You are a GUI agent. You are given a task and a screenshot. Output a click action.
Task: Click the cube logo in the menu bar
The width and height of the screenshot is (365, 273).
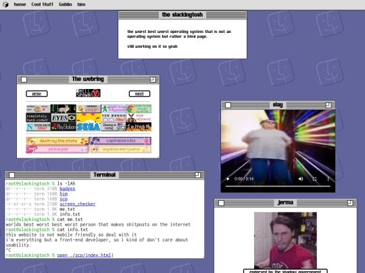(x=5, y=5)
